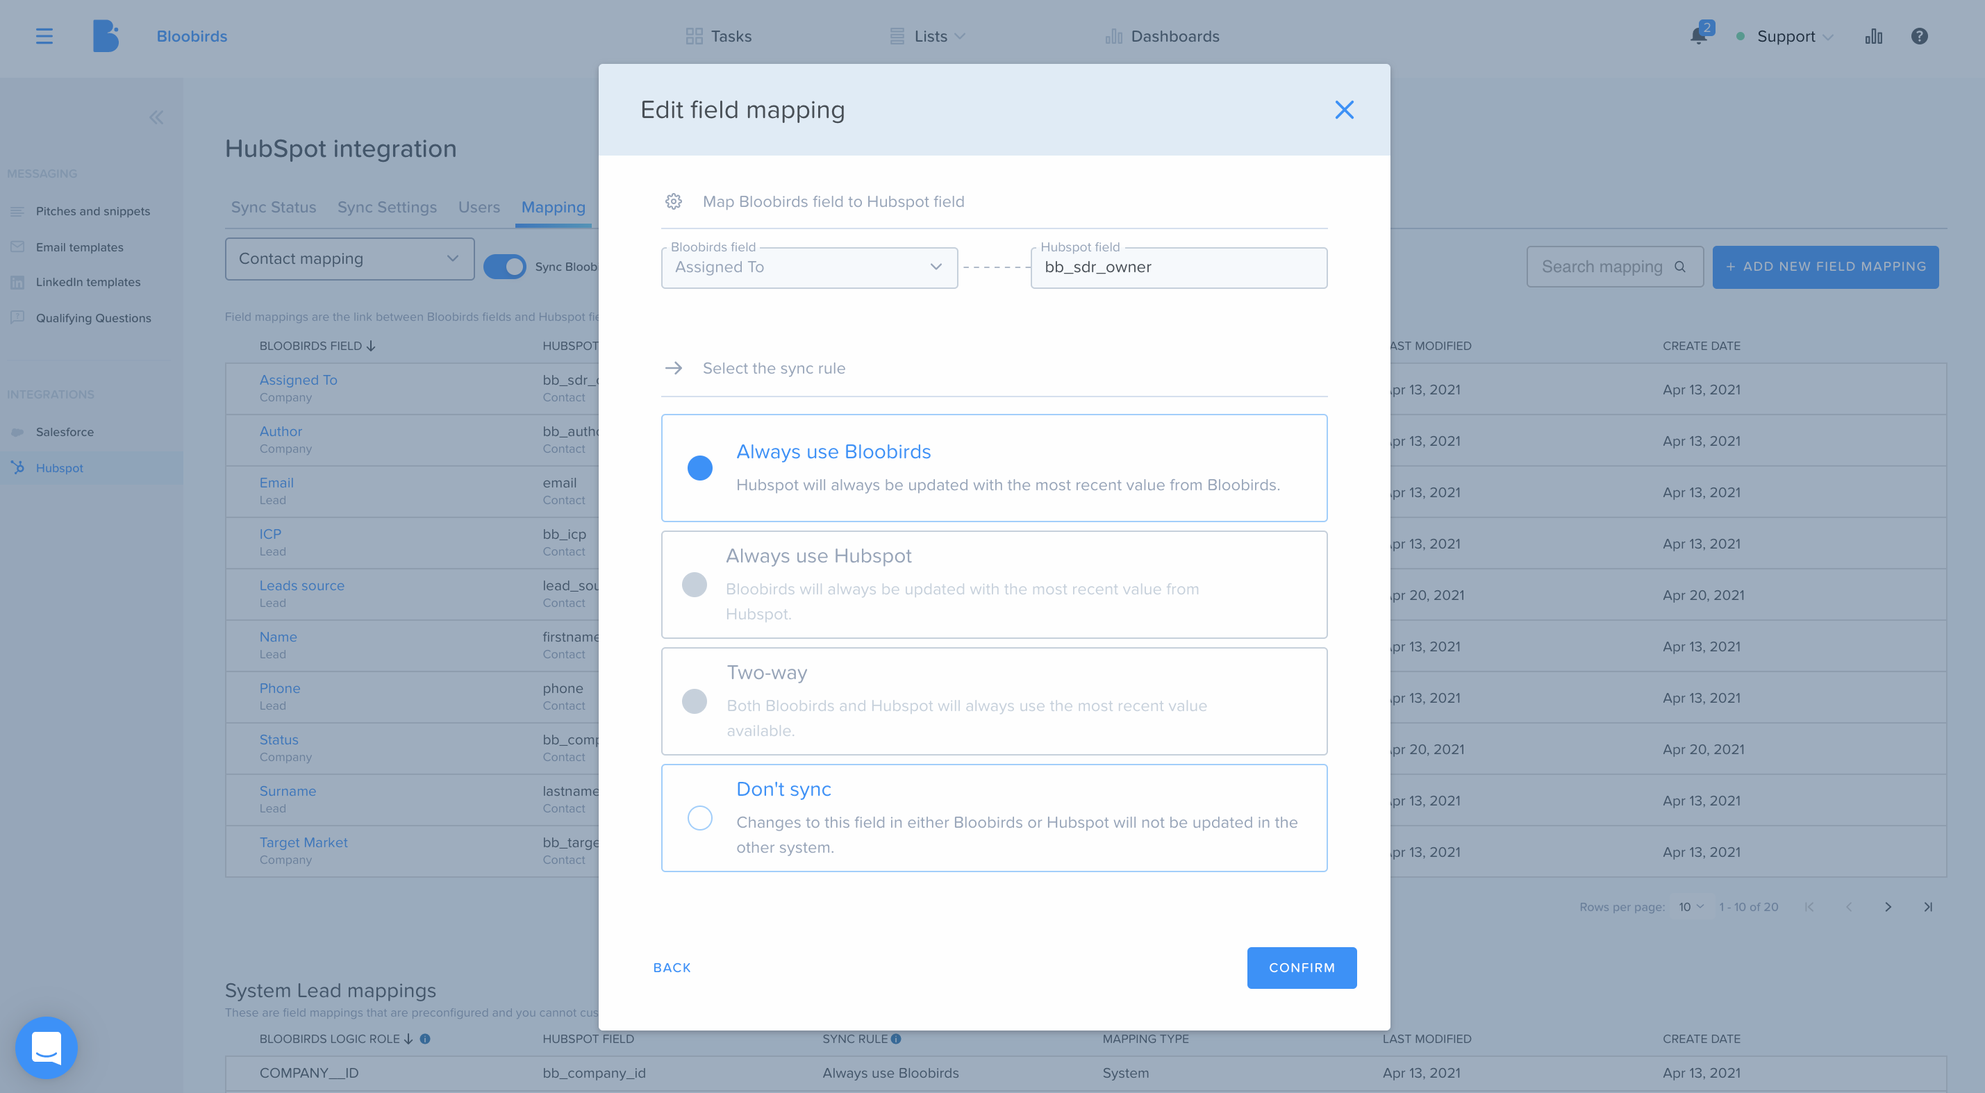
Task: Open the Intercom chat bubble
Action: pos(47,1046)
